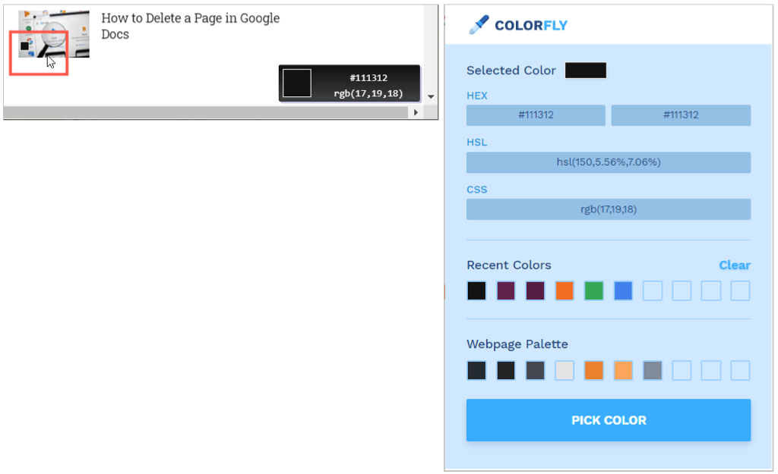The image size is (778, 474).
Task: Click the right arrow on the horizontal scrollbar
Action: coord(416,111)
